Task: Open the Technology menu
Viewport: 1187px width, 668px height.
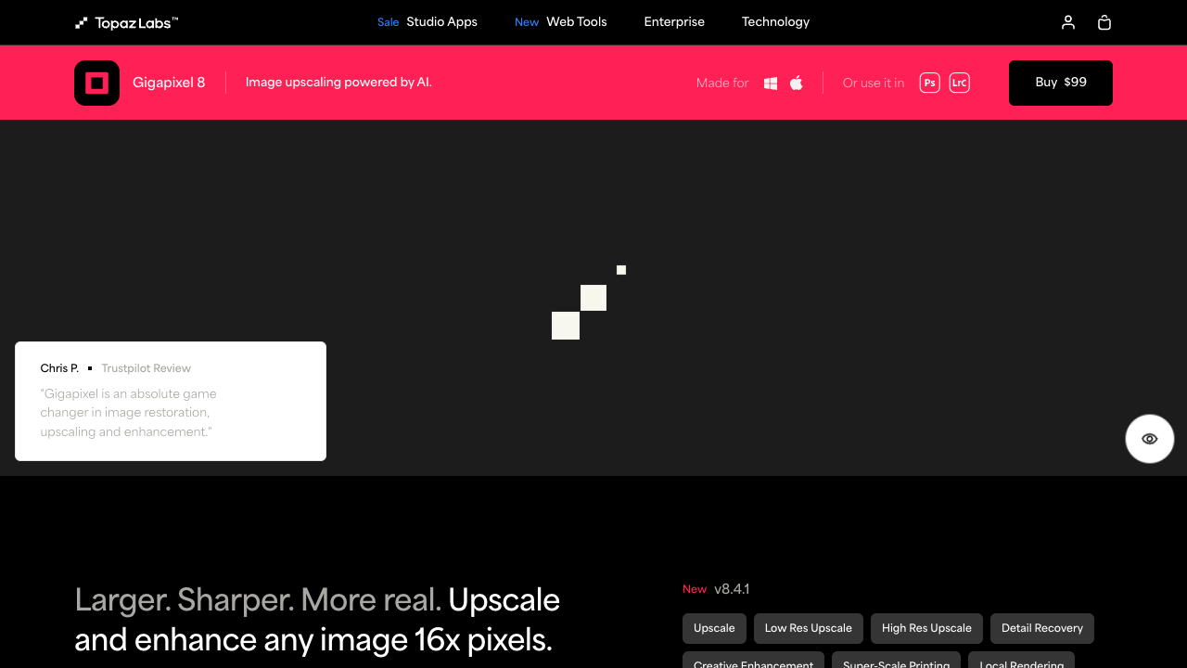Action: 775,21
